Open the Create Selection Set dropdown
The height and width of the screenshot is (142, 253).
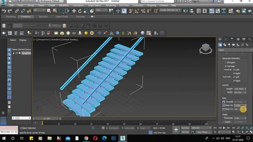(170, 10)
